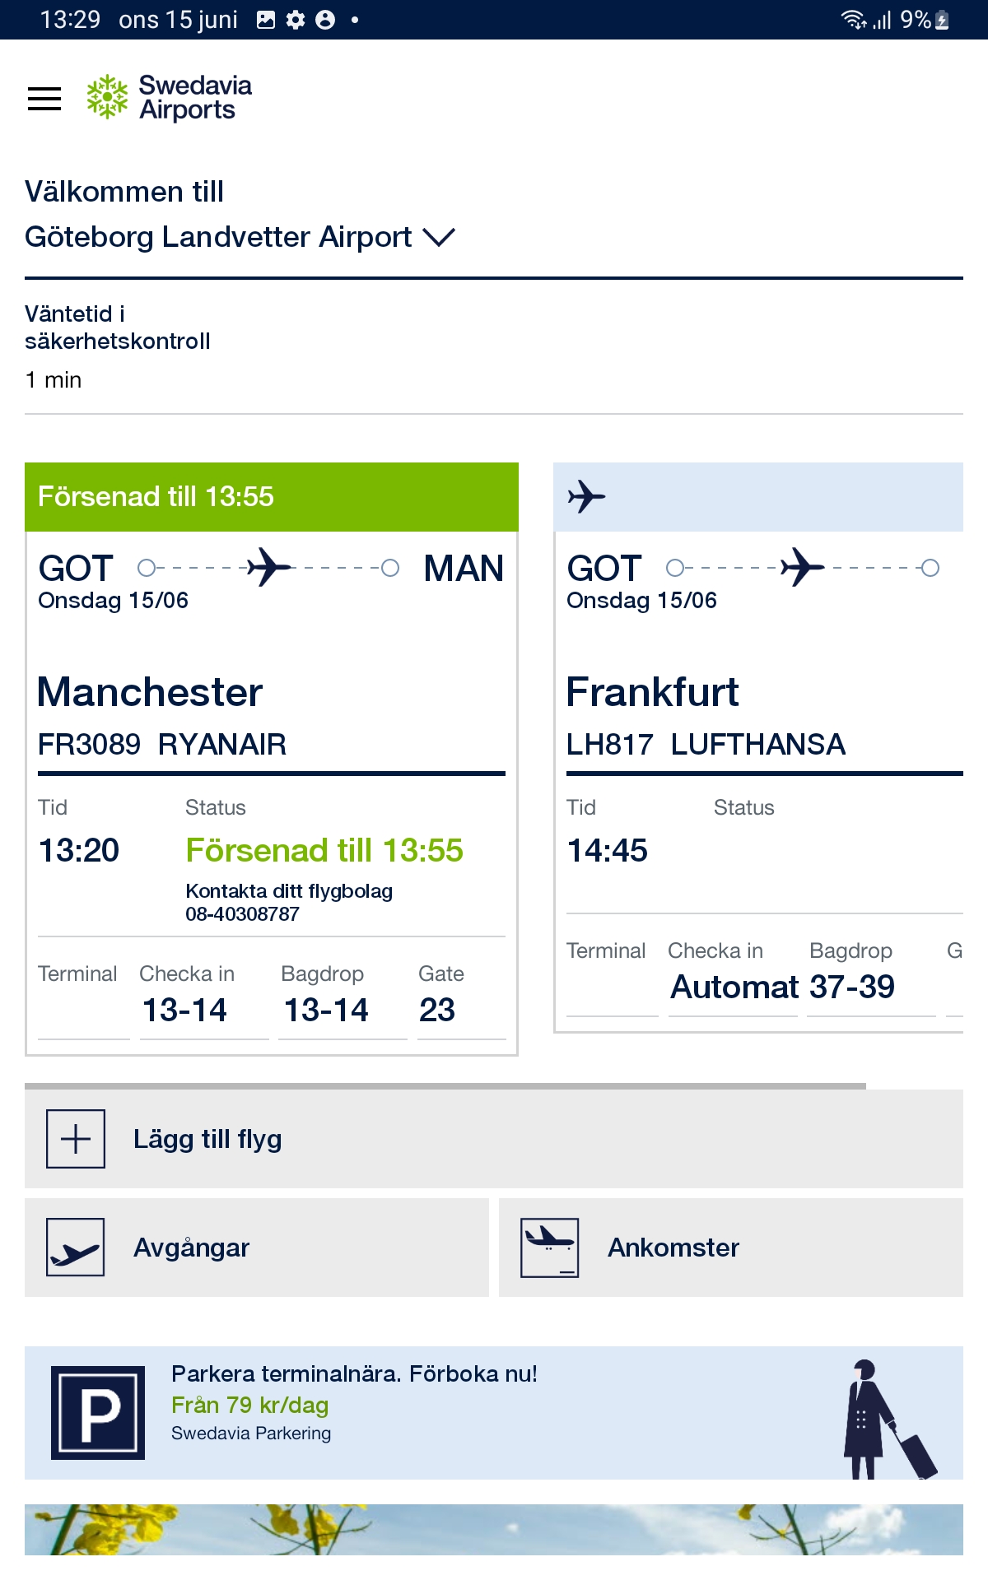Tap the yellow flowers banner image
Viewport: 988px width, 1580px height.
pyautogui.click(x=494, y=1530)
